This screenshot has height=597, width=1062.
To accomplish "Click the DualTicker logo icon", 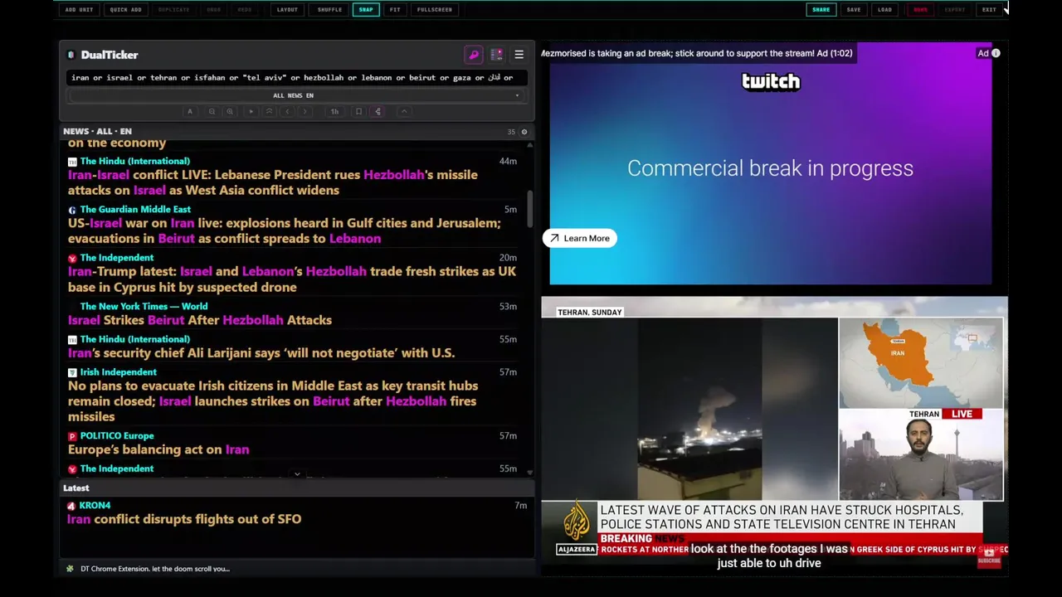I will coord(71,55).
